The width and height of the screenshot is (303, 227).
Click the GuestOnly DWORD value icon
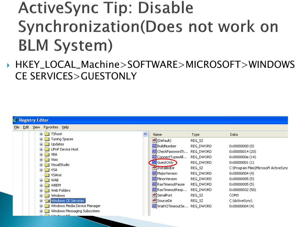154,162
